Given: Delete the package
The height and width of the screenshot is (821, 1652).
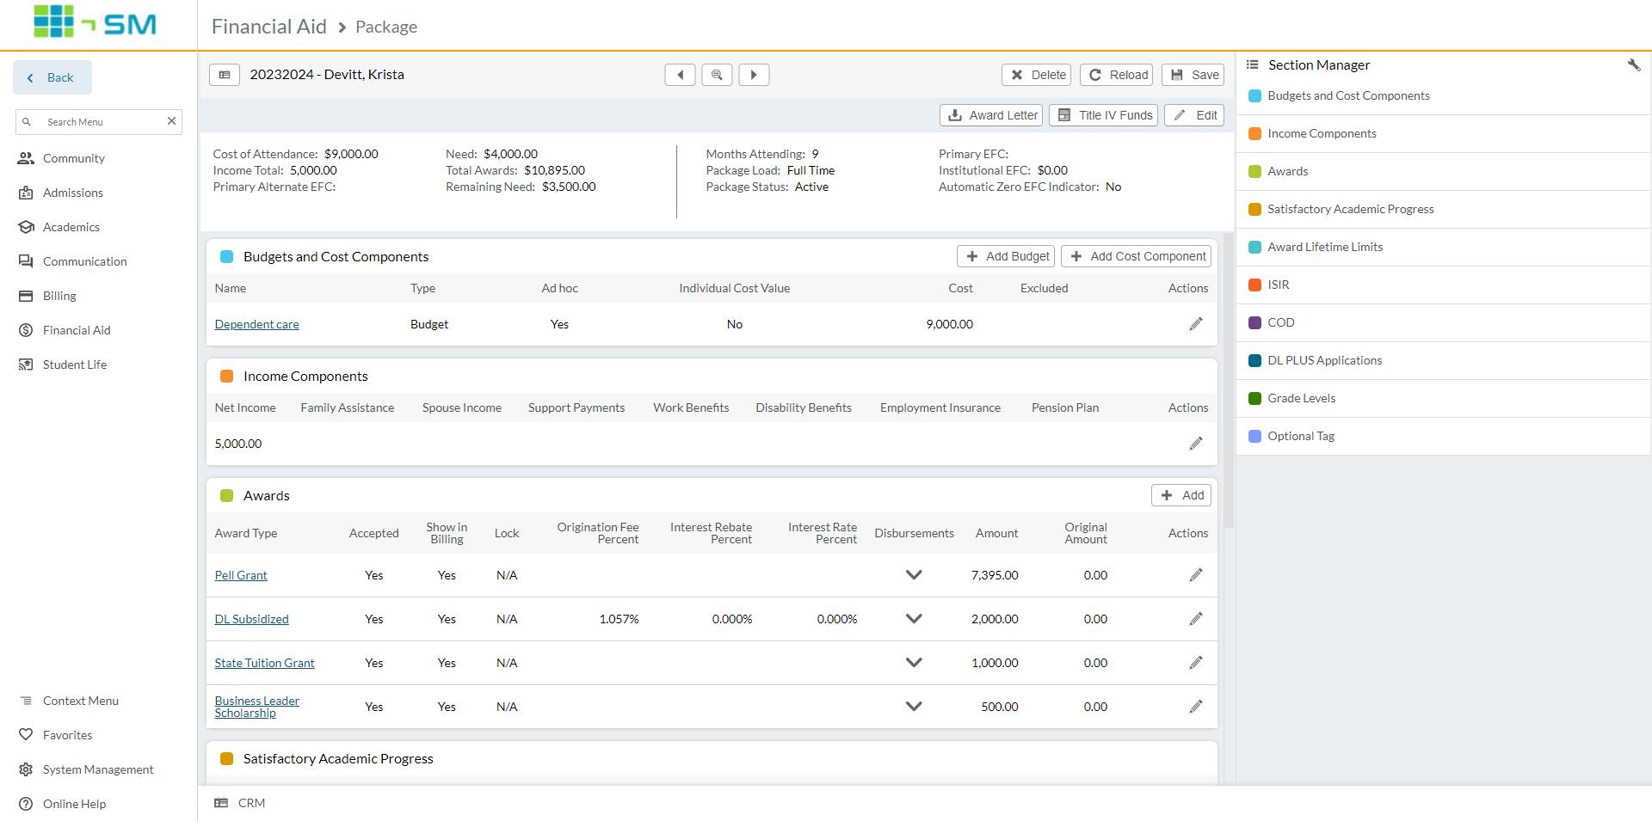Looking at the screenshot, I should (x=1036, y=75).
